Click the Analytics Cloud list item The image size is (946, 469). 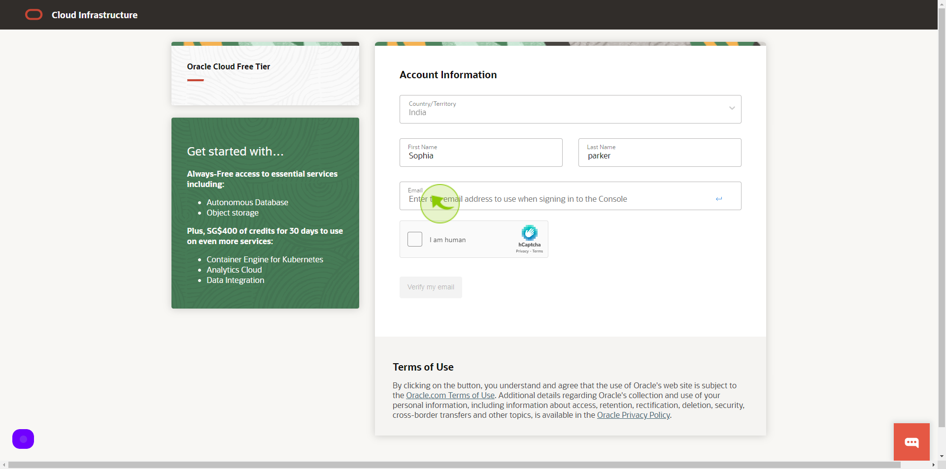tap(234, 270)
